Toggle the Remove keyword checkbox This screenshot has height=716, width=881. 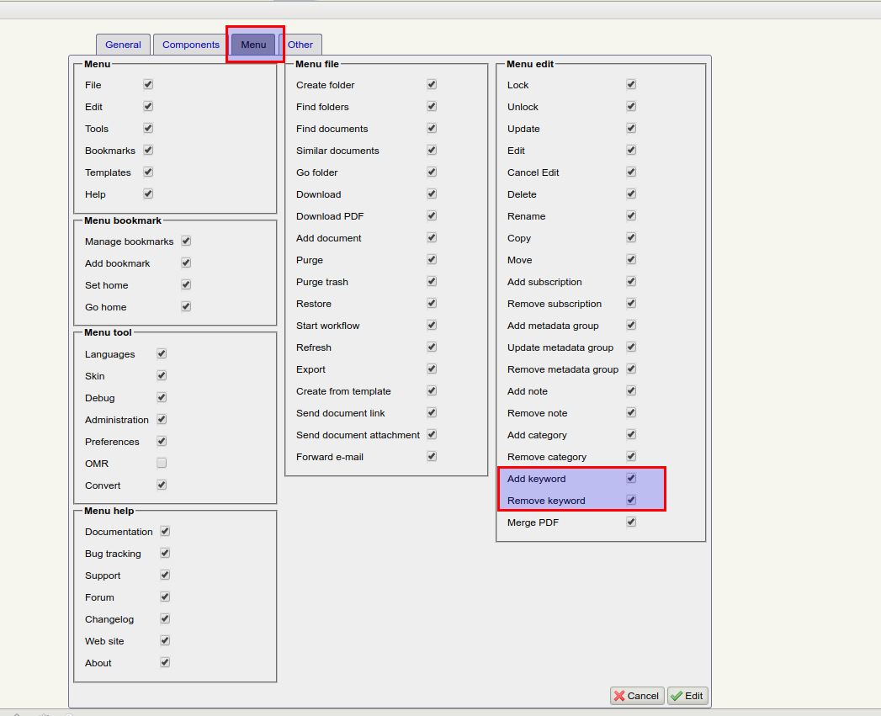(631, 500)
